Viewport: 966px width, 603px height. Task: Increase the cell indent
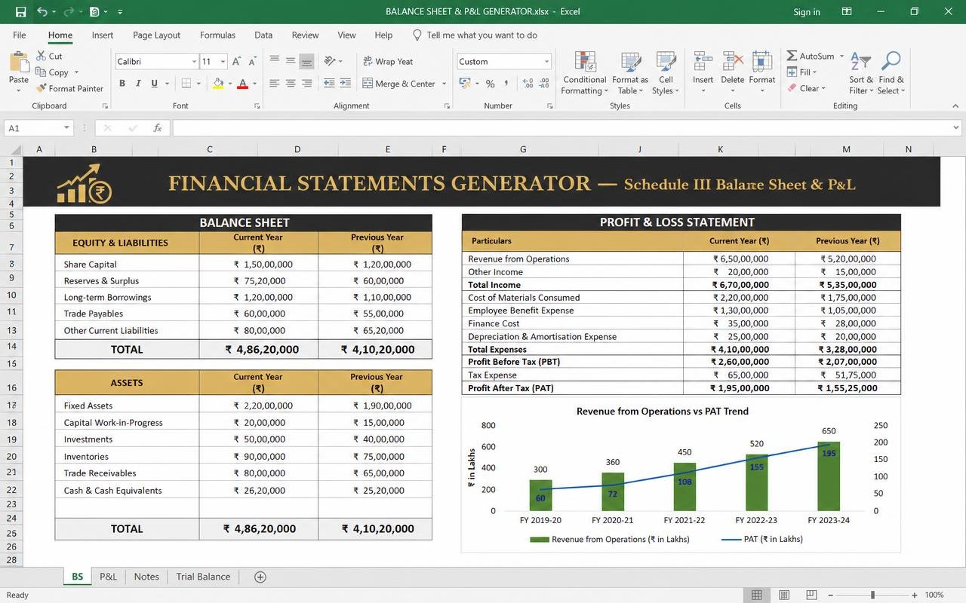point(346,84)
